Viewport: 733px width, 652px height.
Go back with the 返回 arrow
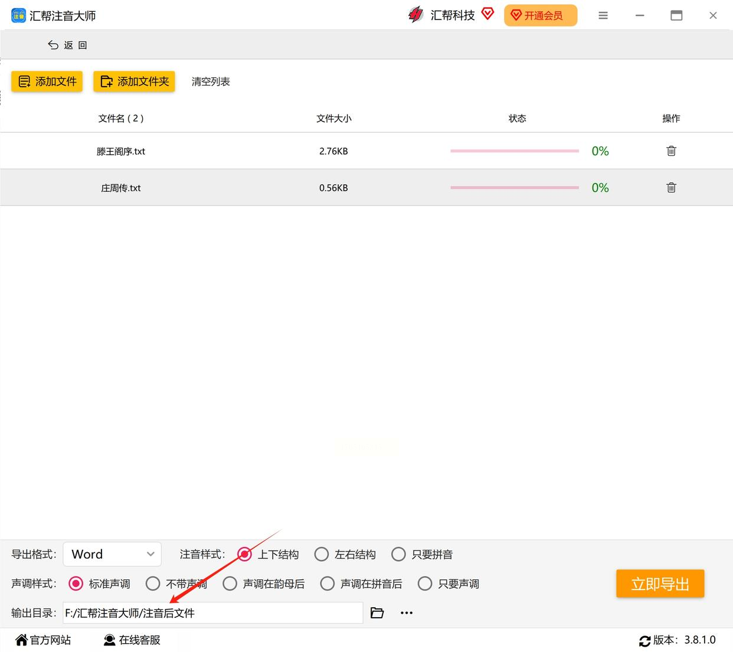click(x=67, y=45)
